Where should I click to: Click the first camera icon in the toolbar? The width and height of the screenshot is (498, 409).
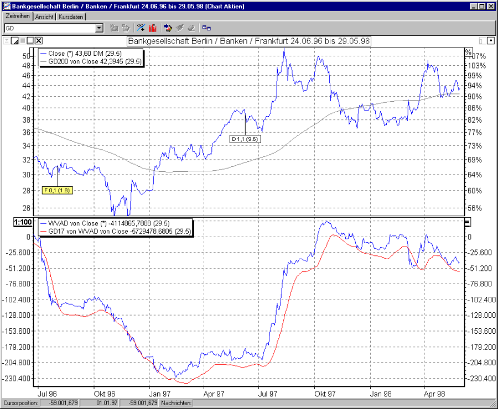[x=113, y=28]
